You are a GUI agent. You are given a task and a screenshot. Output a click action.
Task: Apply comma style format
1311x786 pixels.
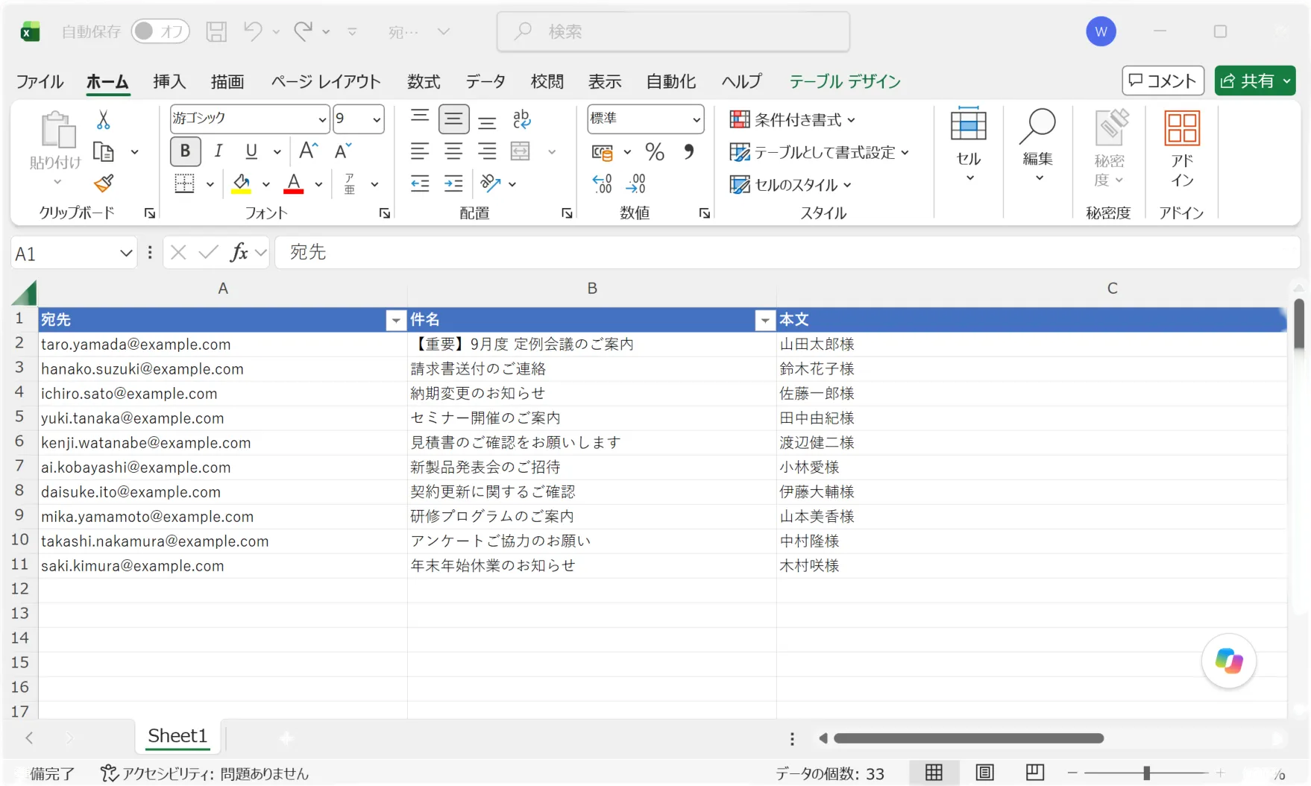(x=689, y=152)
